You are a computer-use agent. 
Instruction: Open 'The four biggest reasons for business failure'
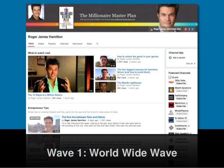point(137,71)
